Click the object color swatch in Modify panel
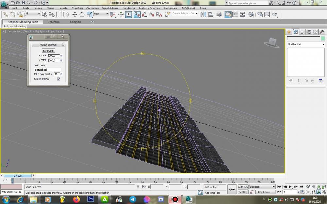Image resolution: width=327 pixels, height=204 pixels. (323, 38)
